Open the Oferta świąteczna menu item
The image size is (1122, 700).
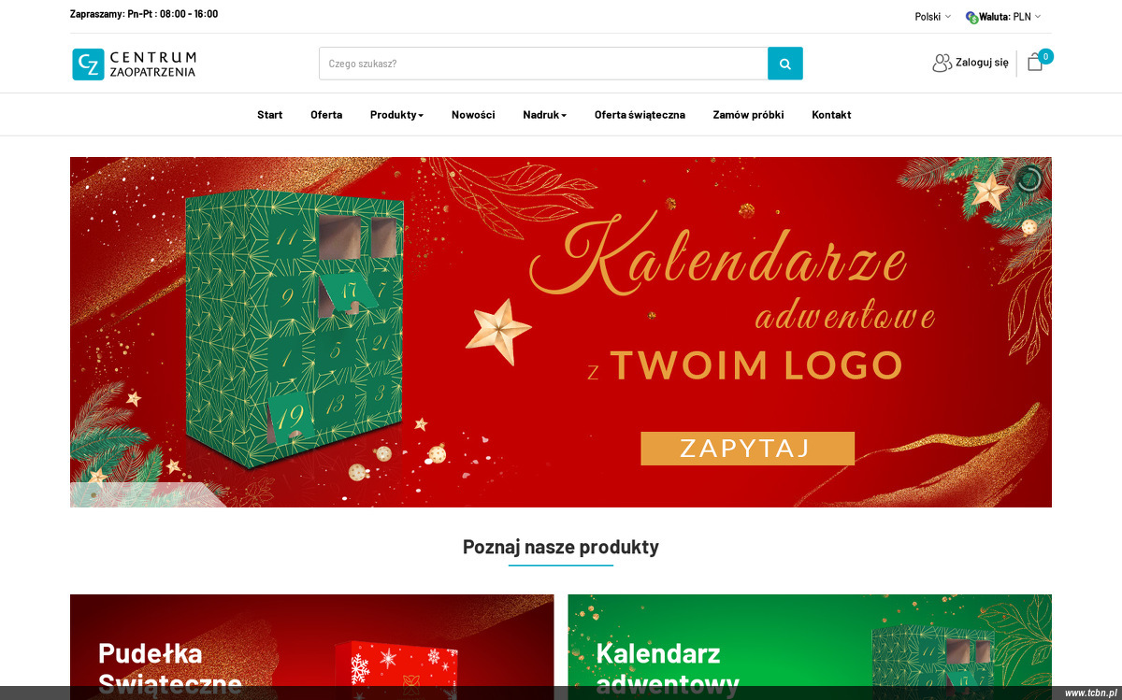pyautogui.click(x=640, y=115)
